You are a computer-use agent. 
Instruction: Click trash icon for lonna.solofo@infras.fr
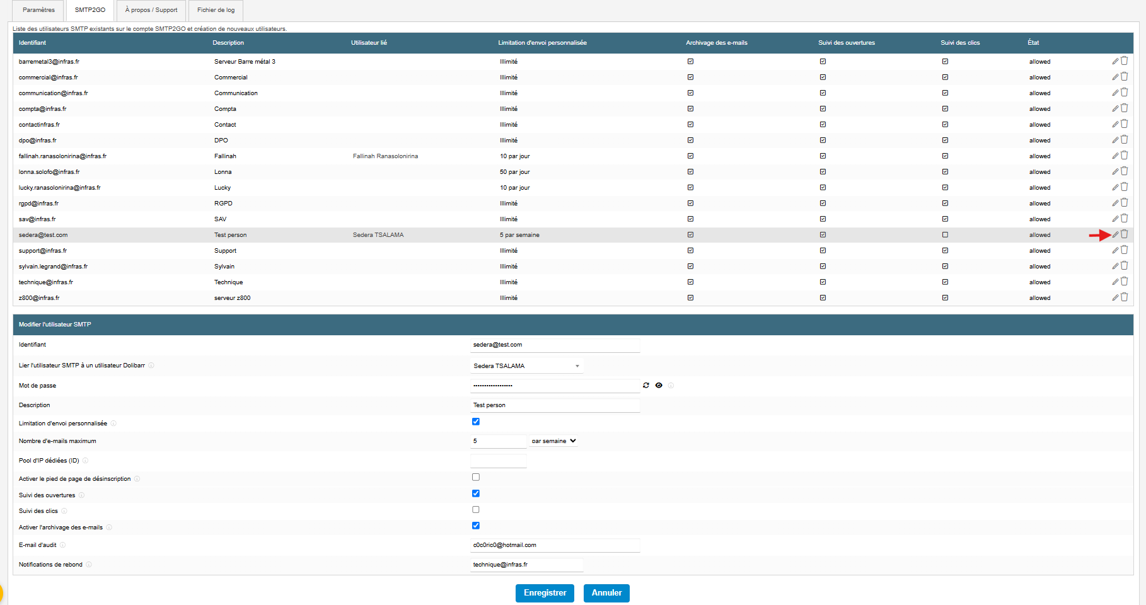[x=1124, y=171]
